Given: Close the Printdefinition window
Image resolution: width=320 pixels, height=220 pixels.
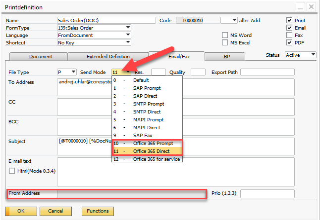Looking at the screenshot, I should point(311,7).
